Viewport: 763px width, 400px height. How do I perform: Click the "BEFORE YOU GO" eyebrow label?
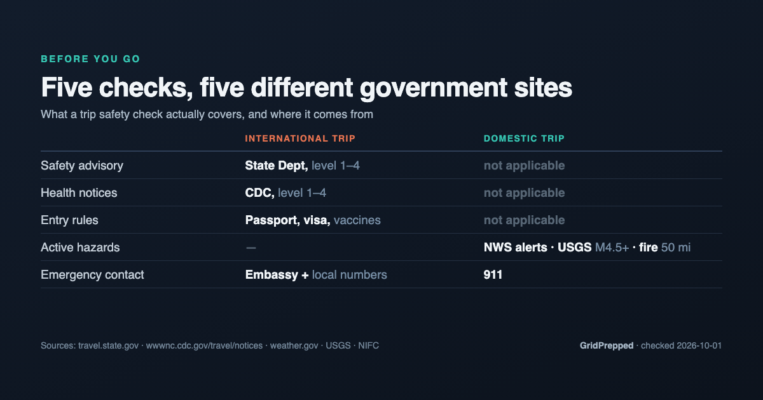[90, 59]
